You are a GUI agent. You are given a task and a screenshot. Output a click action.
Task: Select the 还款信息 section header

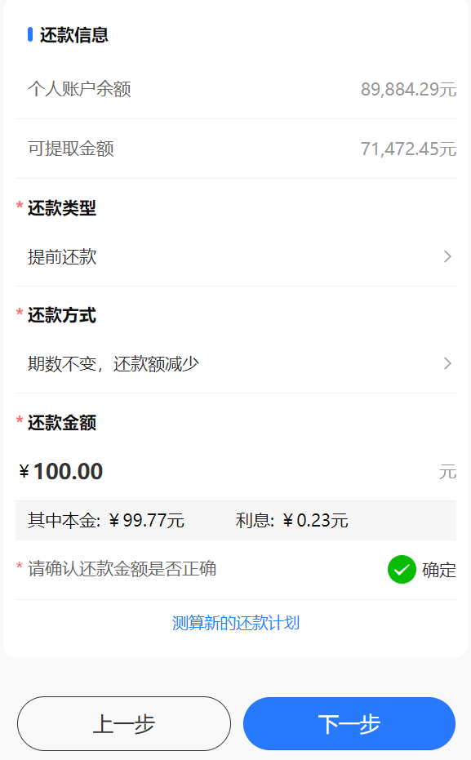[73, 35]
